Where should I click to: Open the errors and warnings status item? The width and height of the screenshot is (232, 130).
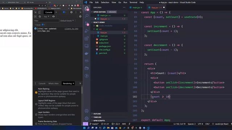[116, 124]
